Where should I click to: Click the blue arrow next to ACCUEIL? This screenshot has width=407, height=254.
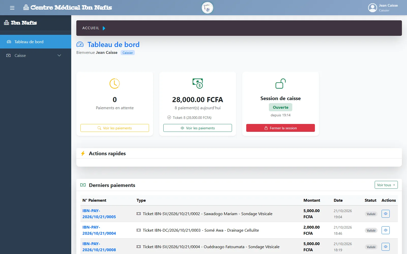(104, 28)
